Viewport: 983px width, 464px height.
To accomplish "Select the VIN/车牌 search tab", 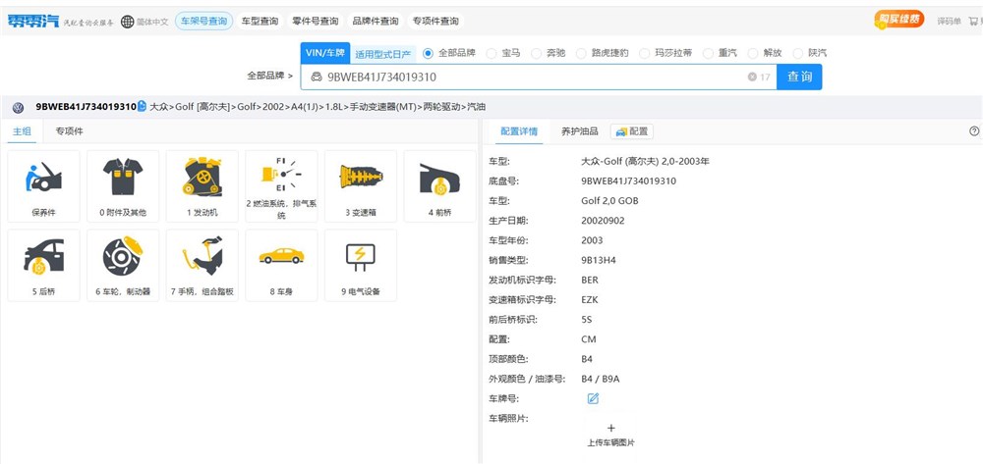I will tap(324, 53).
